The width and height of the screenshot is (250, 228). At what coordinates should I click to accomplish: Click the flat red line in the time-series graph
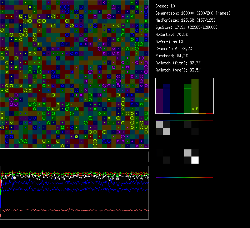tap(71, 210)
